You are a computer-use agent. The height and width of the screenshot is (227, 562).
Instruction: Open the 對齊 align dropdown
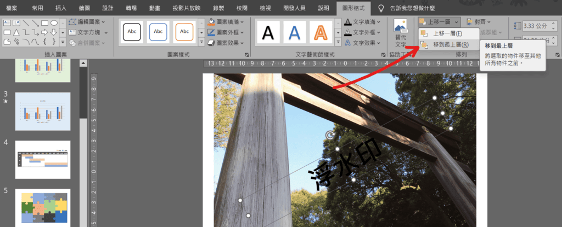[478, 22]
